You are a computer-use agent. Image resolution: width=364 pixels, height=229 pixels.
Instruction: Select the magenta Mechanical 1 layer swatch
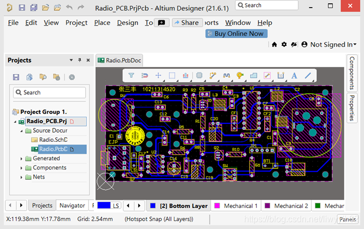point(217,206)
